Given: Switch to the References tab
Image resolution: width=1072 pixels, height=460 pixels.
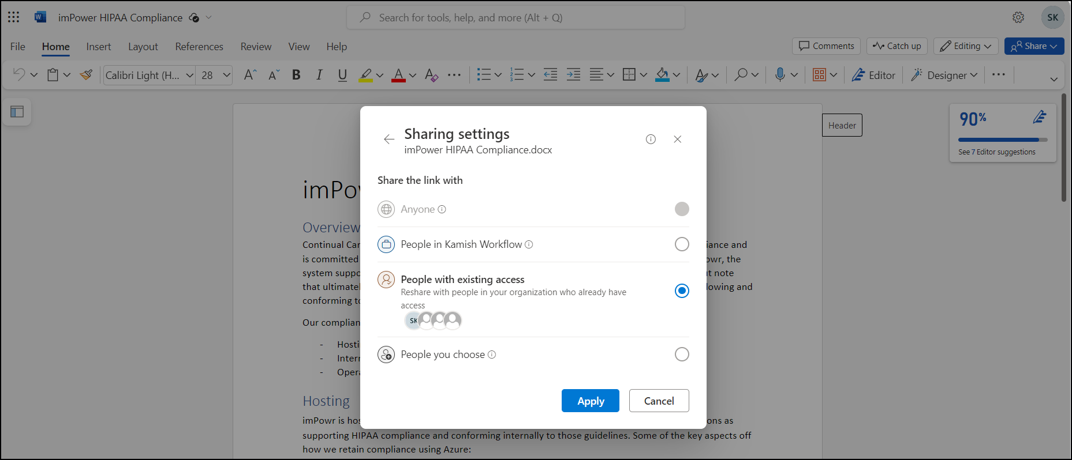Looking at the screenshot, I should click(x=199, y=47).
